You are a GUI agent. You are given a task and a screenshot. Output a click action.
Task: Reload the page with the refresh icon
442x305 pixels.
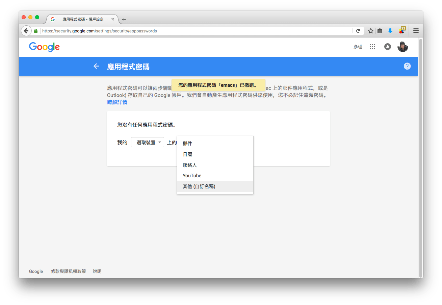(x=358, y=31)
